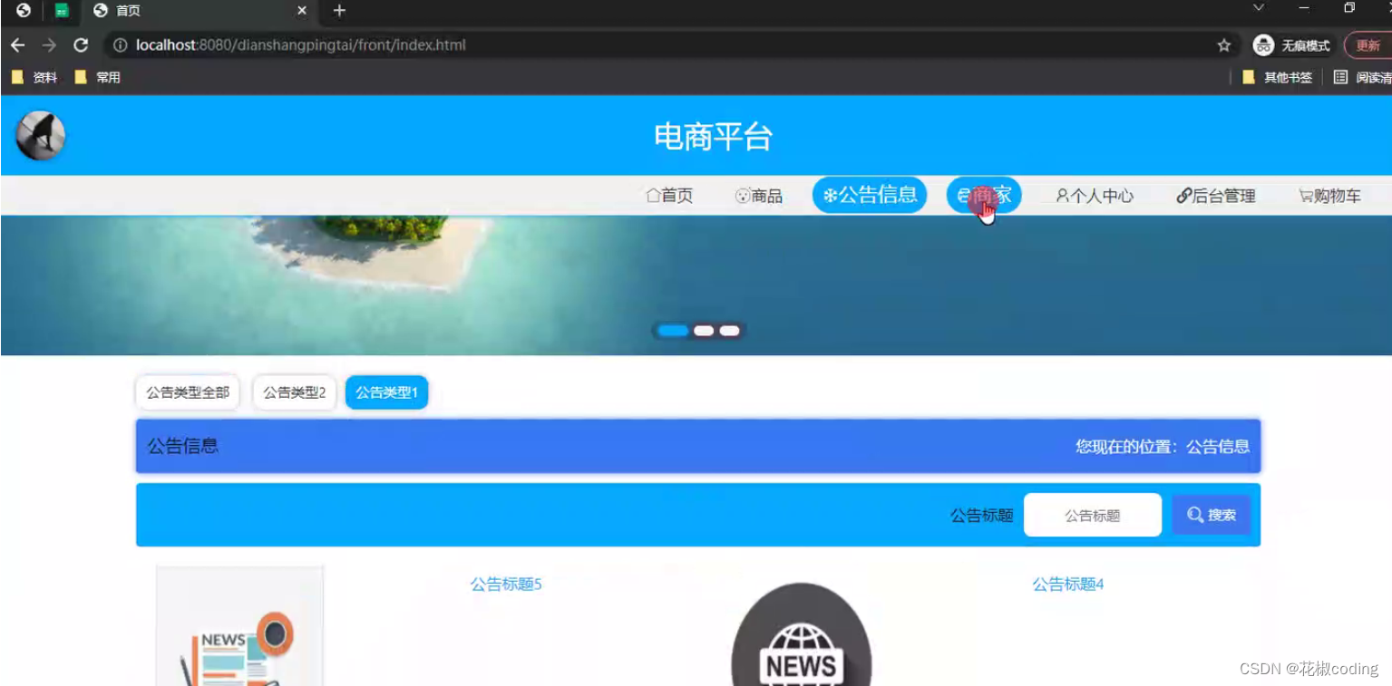Open the browser tab search chevron
This screenshot has width=1392, height=686.
pyautogui.click(x=1258, y=10)
